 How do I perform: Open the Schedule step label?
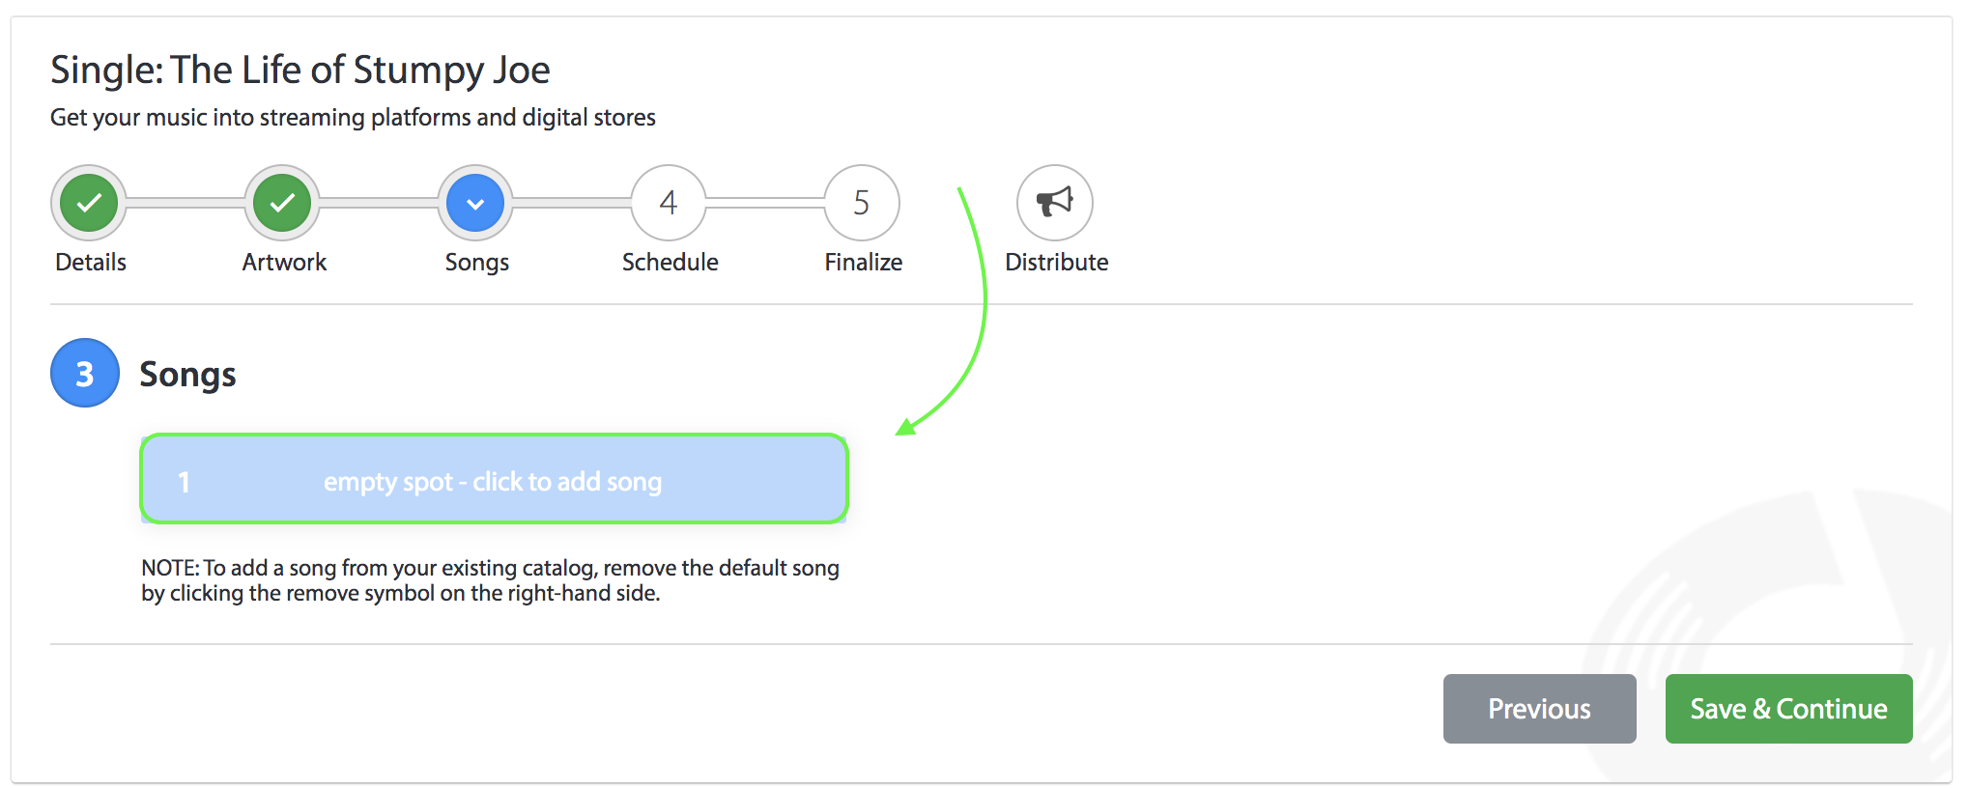pos(671,262)
